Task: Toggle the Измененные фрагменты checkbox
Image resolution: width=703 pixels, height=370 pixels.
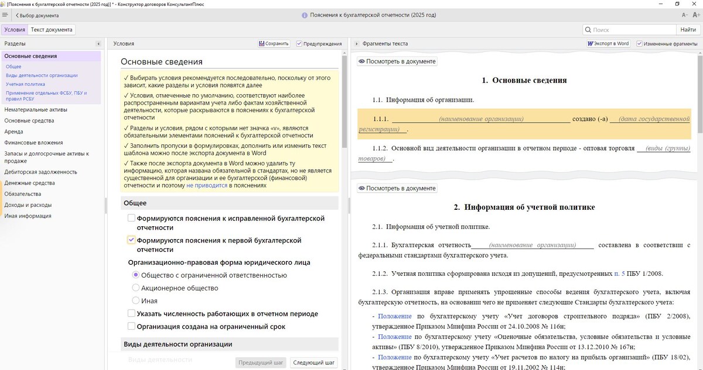Action: tap(639, 44)
